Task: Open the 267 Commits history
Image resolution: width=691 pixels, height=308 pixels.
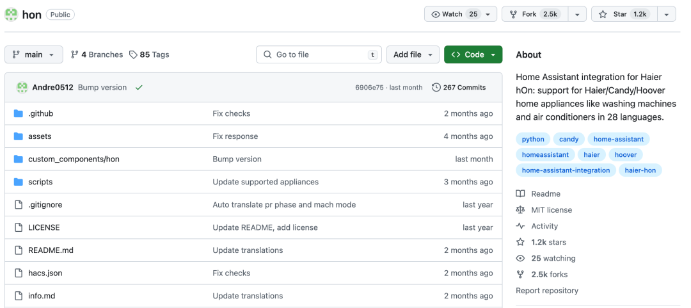Action: [459, 88]
